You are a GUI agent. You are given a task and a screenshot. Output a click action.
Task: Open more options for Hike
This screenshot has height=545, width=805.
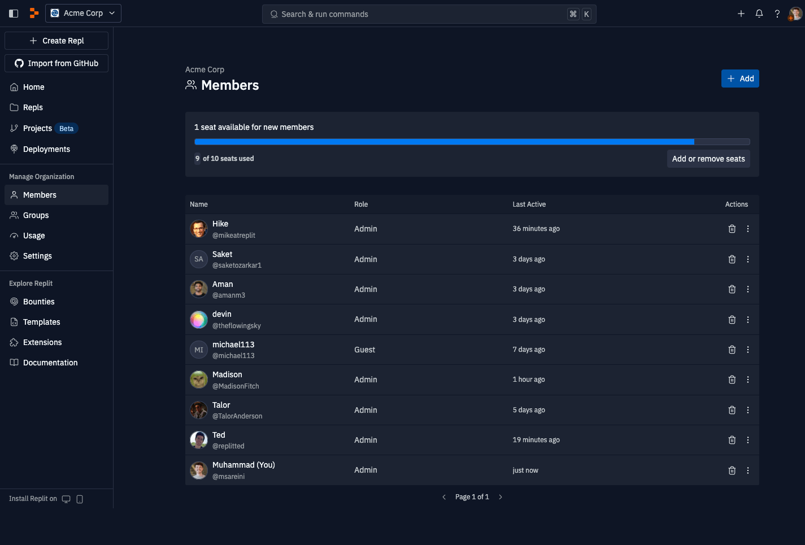click(748, 229)
